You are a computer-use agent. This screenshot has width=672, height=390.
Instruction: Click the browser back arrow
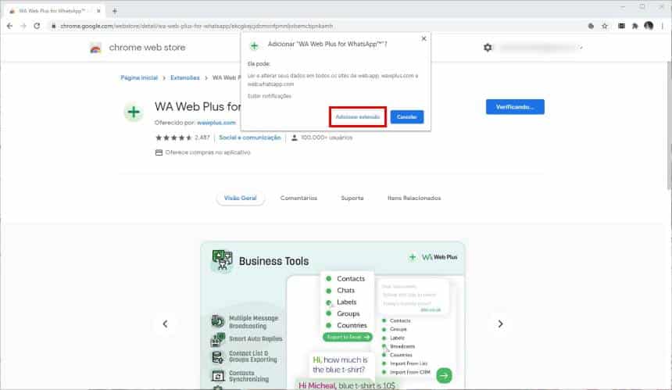(x=9, y=26)
